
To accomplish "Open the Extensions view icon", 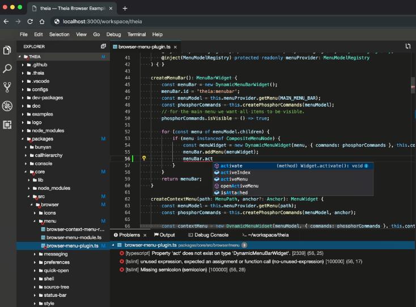I will pyautogui.click(x=7, y=124).
